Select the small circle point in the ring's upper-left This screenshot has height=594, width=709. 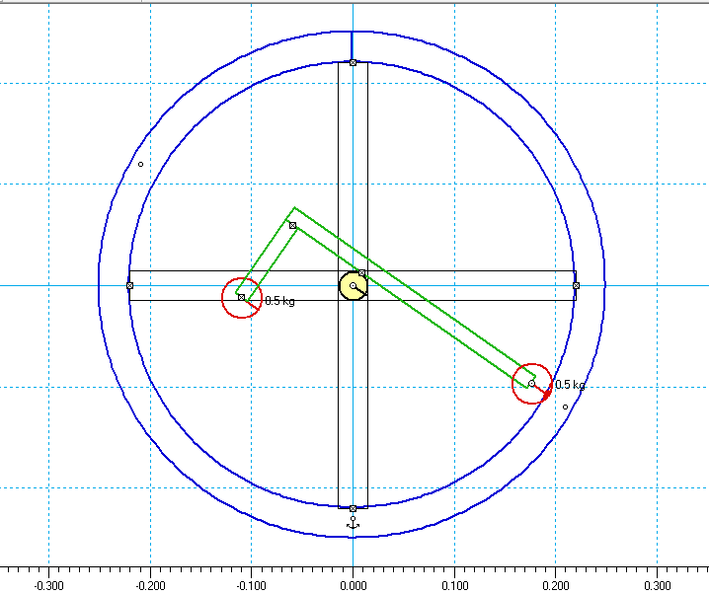(140, 165)
